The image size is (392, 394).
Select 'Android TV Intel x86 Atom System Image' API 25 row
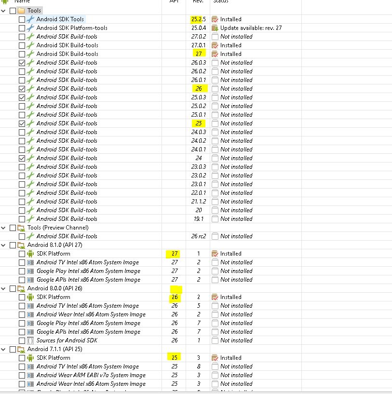(x=88, y=367)
